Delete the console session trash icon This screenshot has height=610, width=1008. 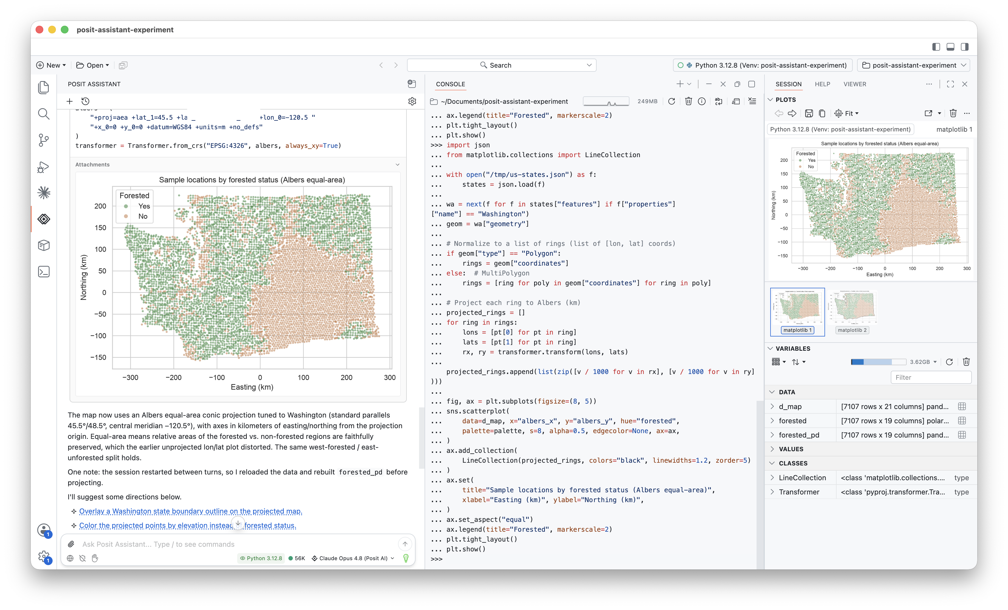(x=689, y=101)
